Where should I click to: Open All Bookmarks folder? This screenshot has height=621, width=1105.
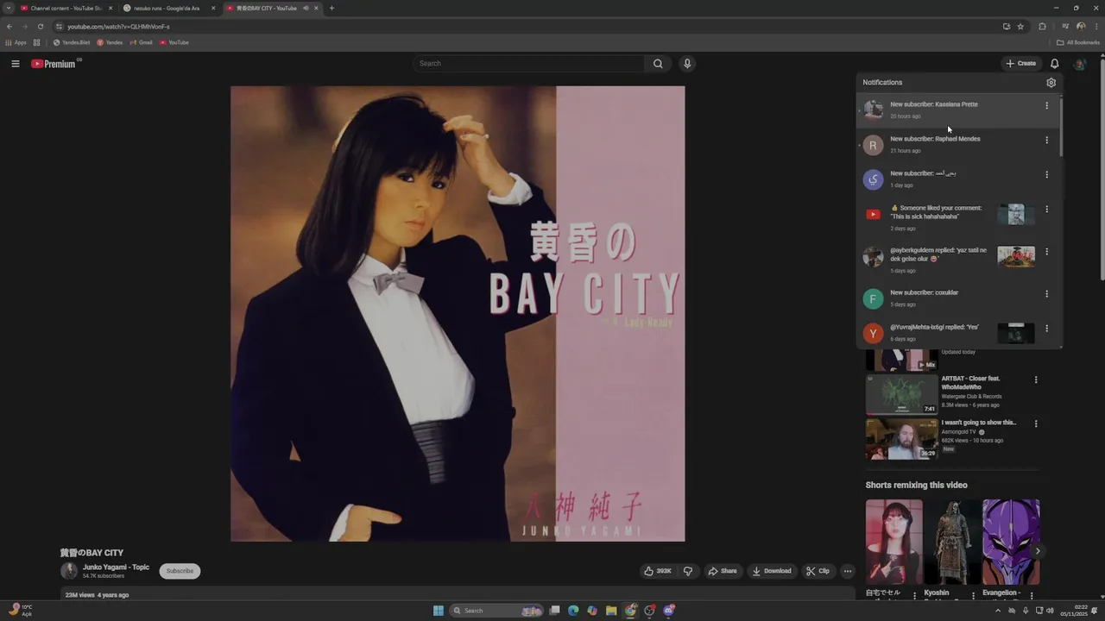pos(1078,42)
